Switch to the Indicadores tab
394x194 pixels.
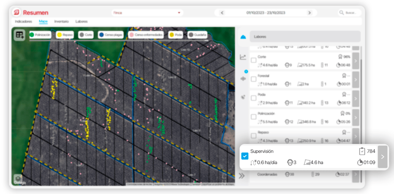pos(24,22)
